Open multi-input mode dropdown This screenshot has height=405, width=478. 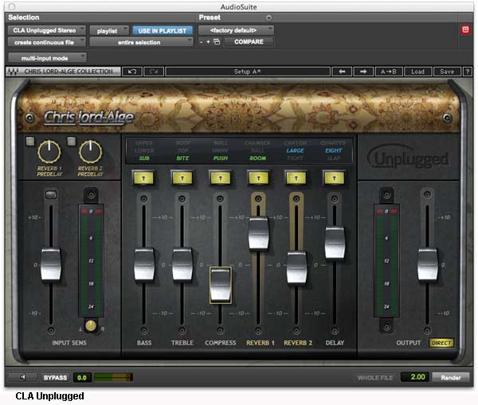(x=47, y=58)
